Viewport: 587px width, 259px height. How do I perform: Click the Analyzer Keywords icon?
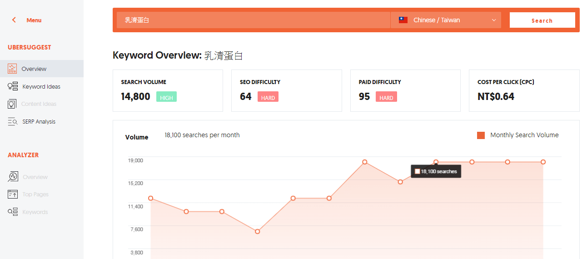point(13,212)
